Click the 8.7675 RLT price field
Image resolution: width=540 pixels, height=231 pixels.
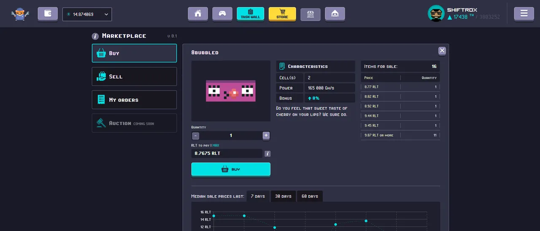point(227,153)
